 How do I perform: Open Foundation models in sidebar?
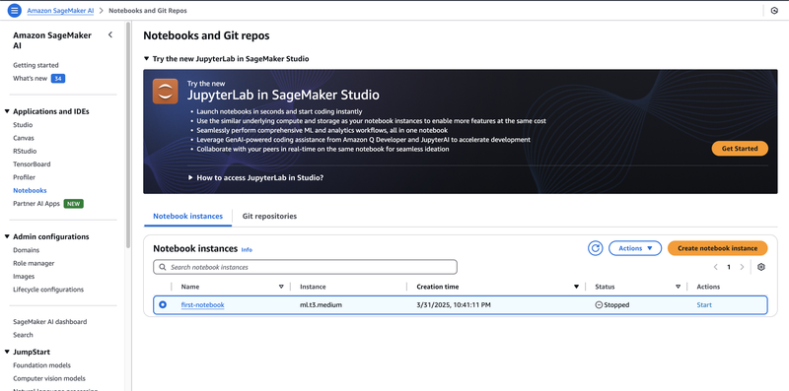41,365
